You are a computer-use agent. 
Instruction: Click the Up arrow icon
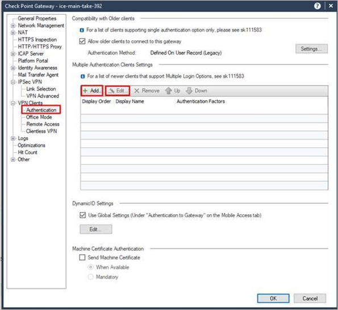(168, 91)
